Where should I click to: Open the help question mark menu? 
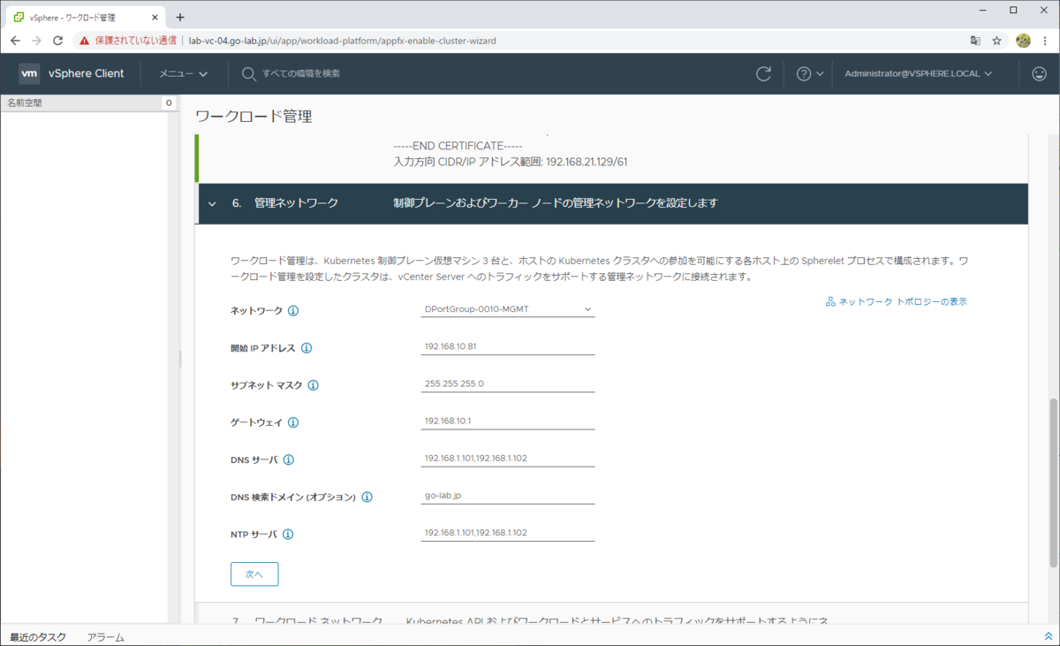click(810, 74)
